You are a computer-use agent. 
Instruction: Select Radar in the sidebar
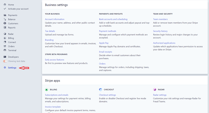pos(11,34)
